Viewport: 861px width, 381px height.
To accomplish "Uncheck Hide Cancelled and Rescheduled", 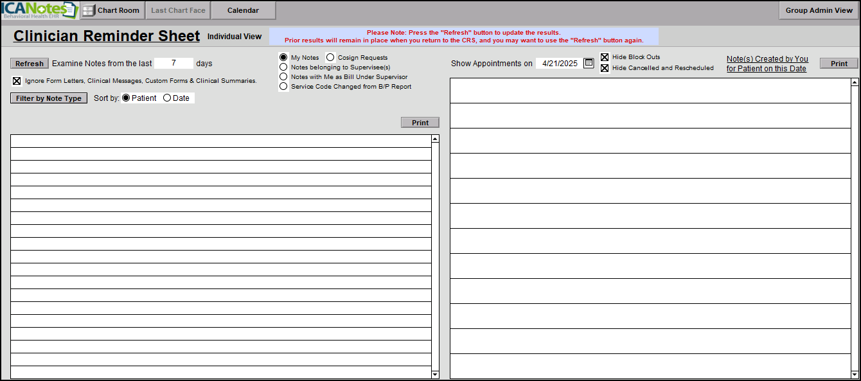I will point(605,68).
